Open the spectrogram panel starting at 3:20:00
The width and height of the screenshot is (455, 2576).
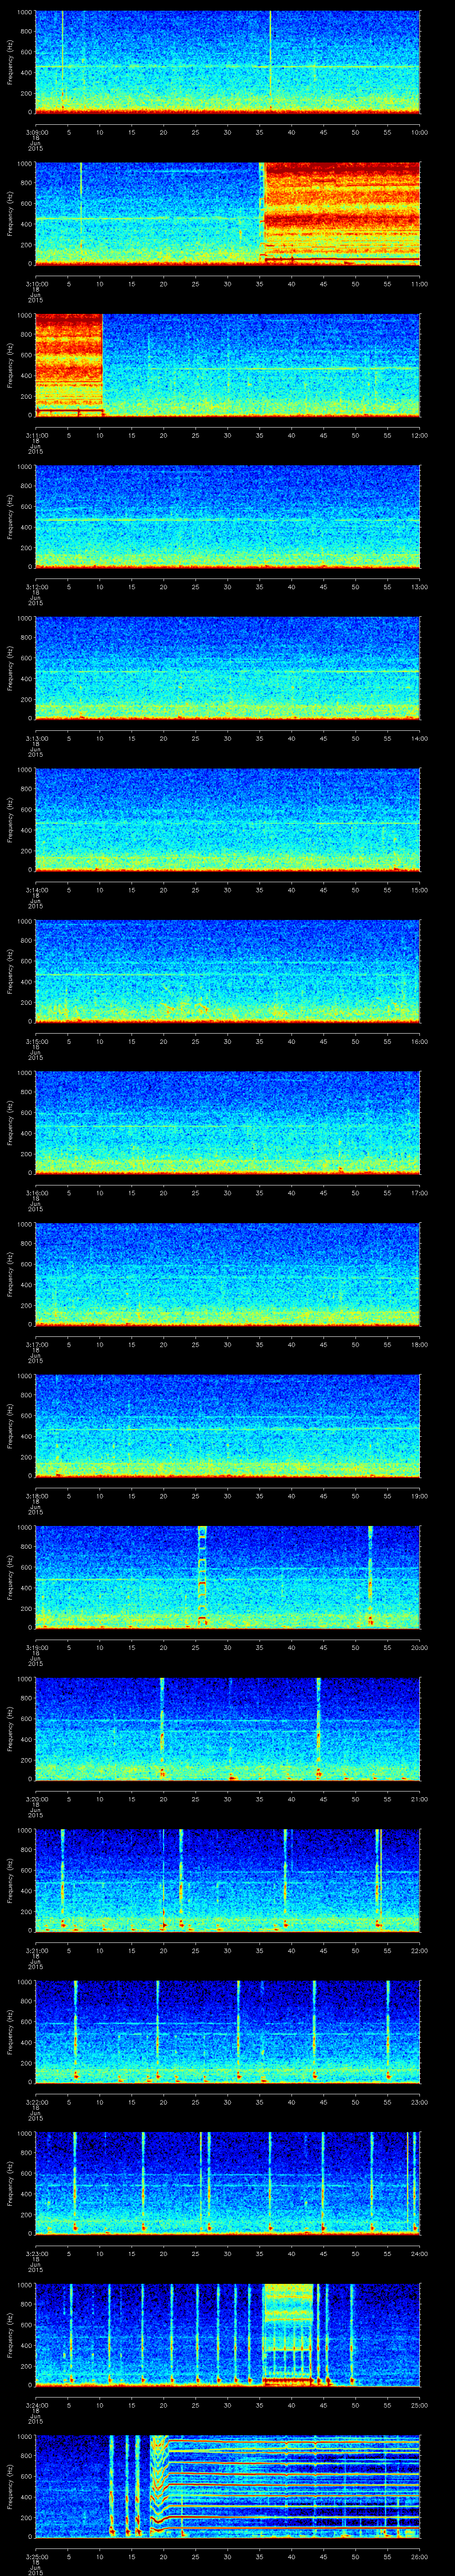(x=227, y=1729)
